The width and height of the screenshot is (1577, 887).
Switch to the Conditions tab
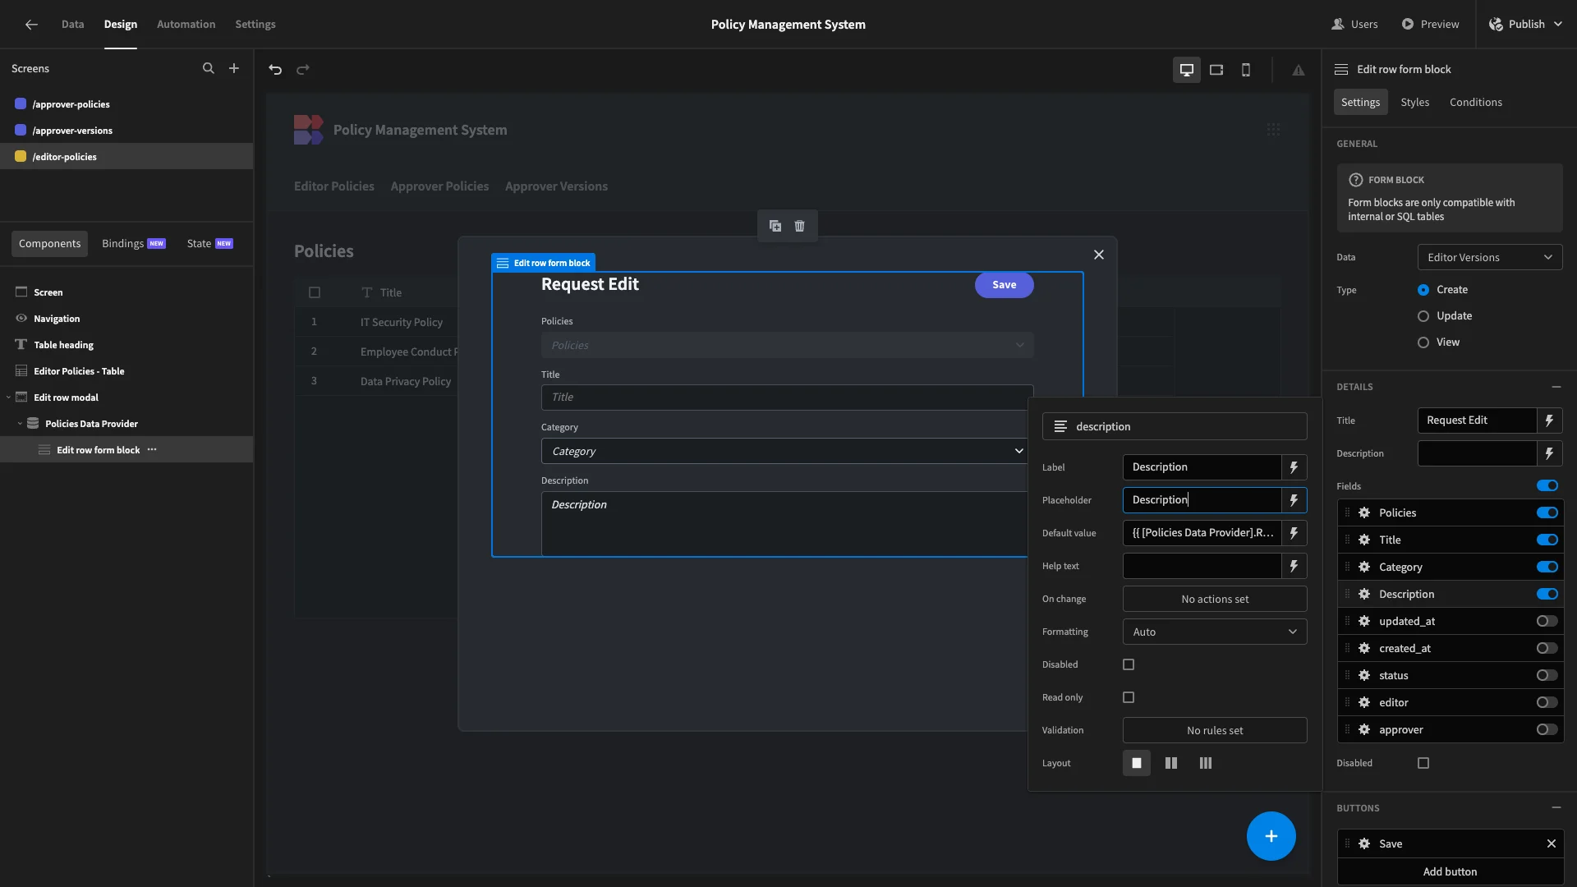coord(1475,102)
